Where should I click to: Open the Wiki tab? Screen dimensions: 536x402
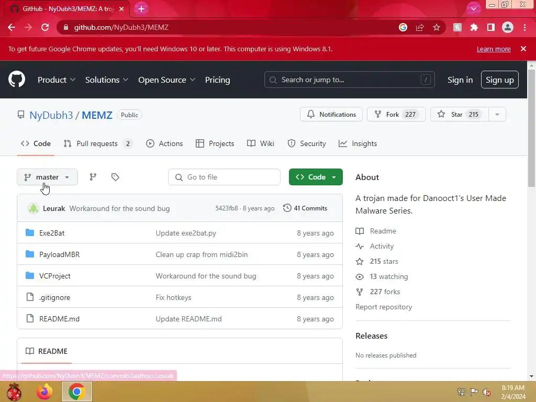[x=261, y=143]
